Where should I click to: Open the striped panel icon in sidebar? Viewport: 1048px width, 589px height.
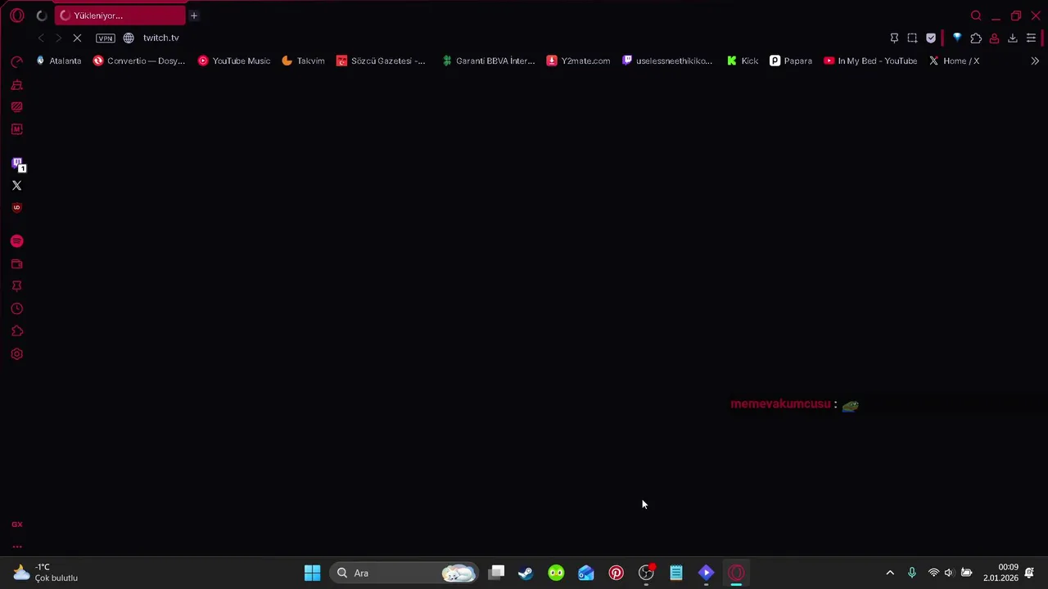click(x=16, y=107)
